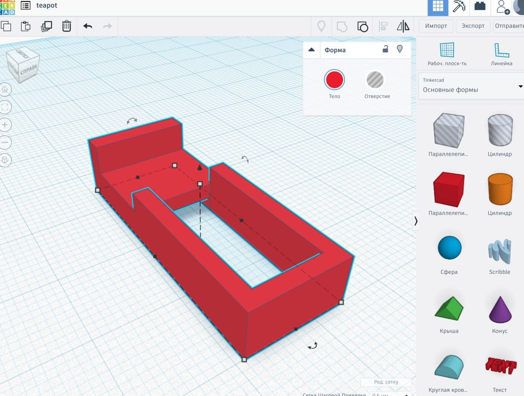This screenshot has height=396, width=524.
Task: Click the Tinkercad logo
Action: [x=7, y=7]
